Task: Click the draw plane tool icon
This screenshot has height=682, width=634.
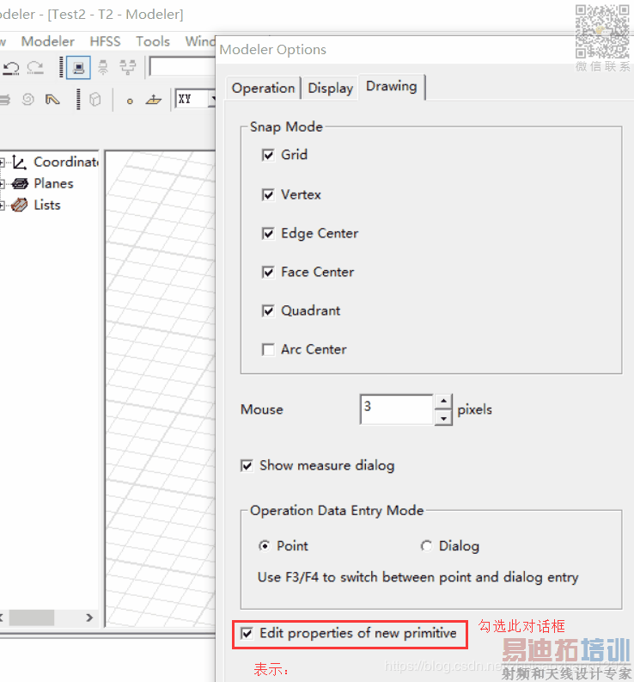Action: pyautogui.click(x=154, y=100)
